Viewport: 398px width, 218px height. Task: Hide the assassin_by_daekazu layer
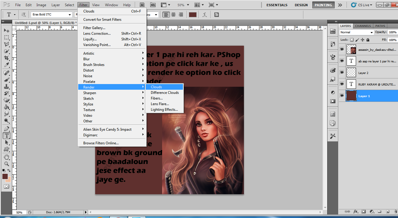[342, 49]
